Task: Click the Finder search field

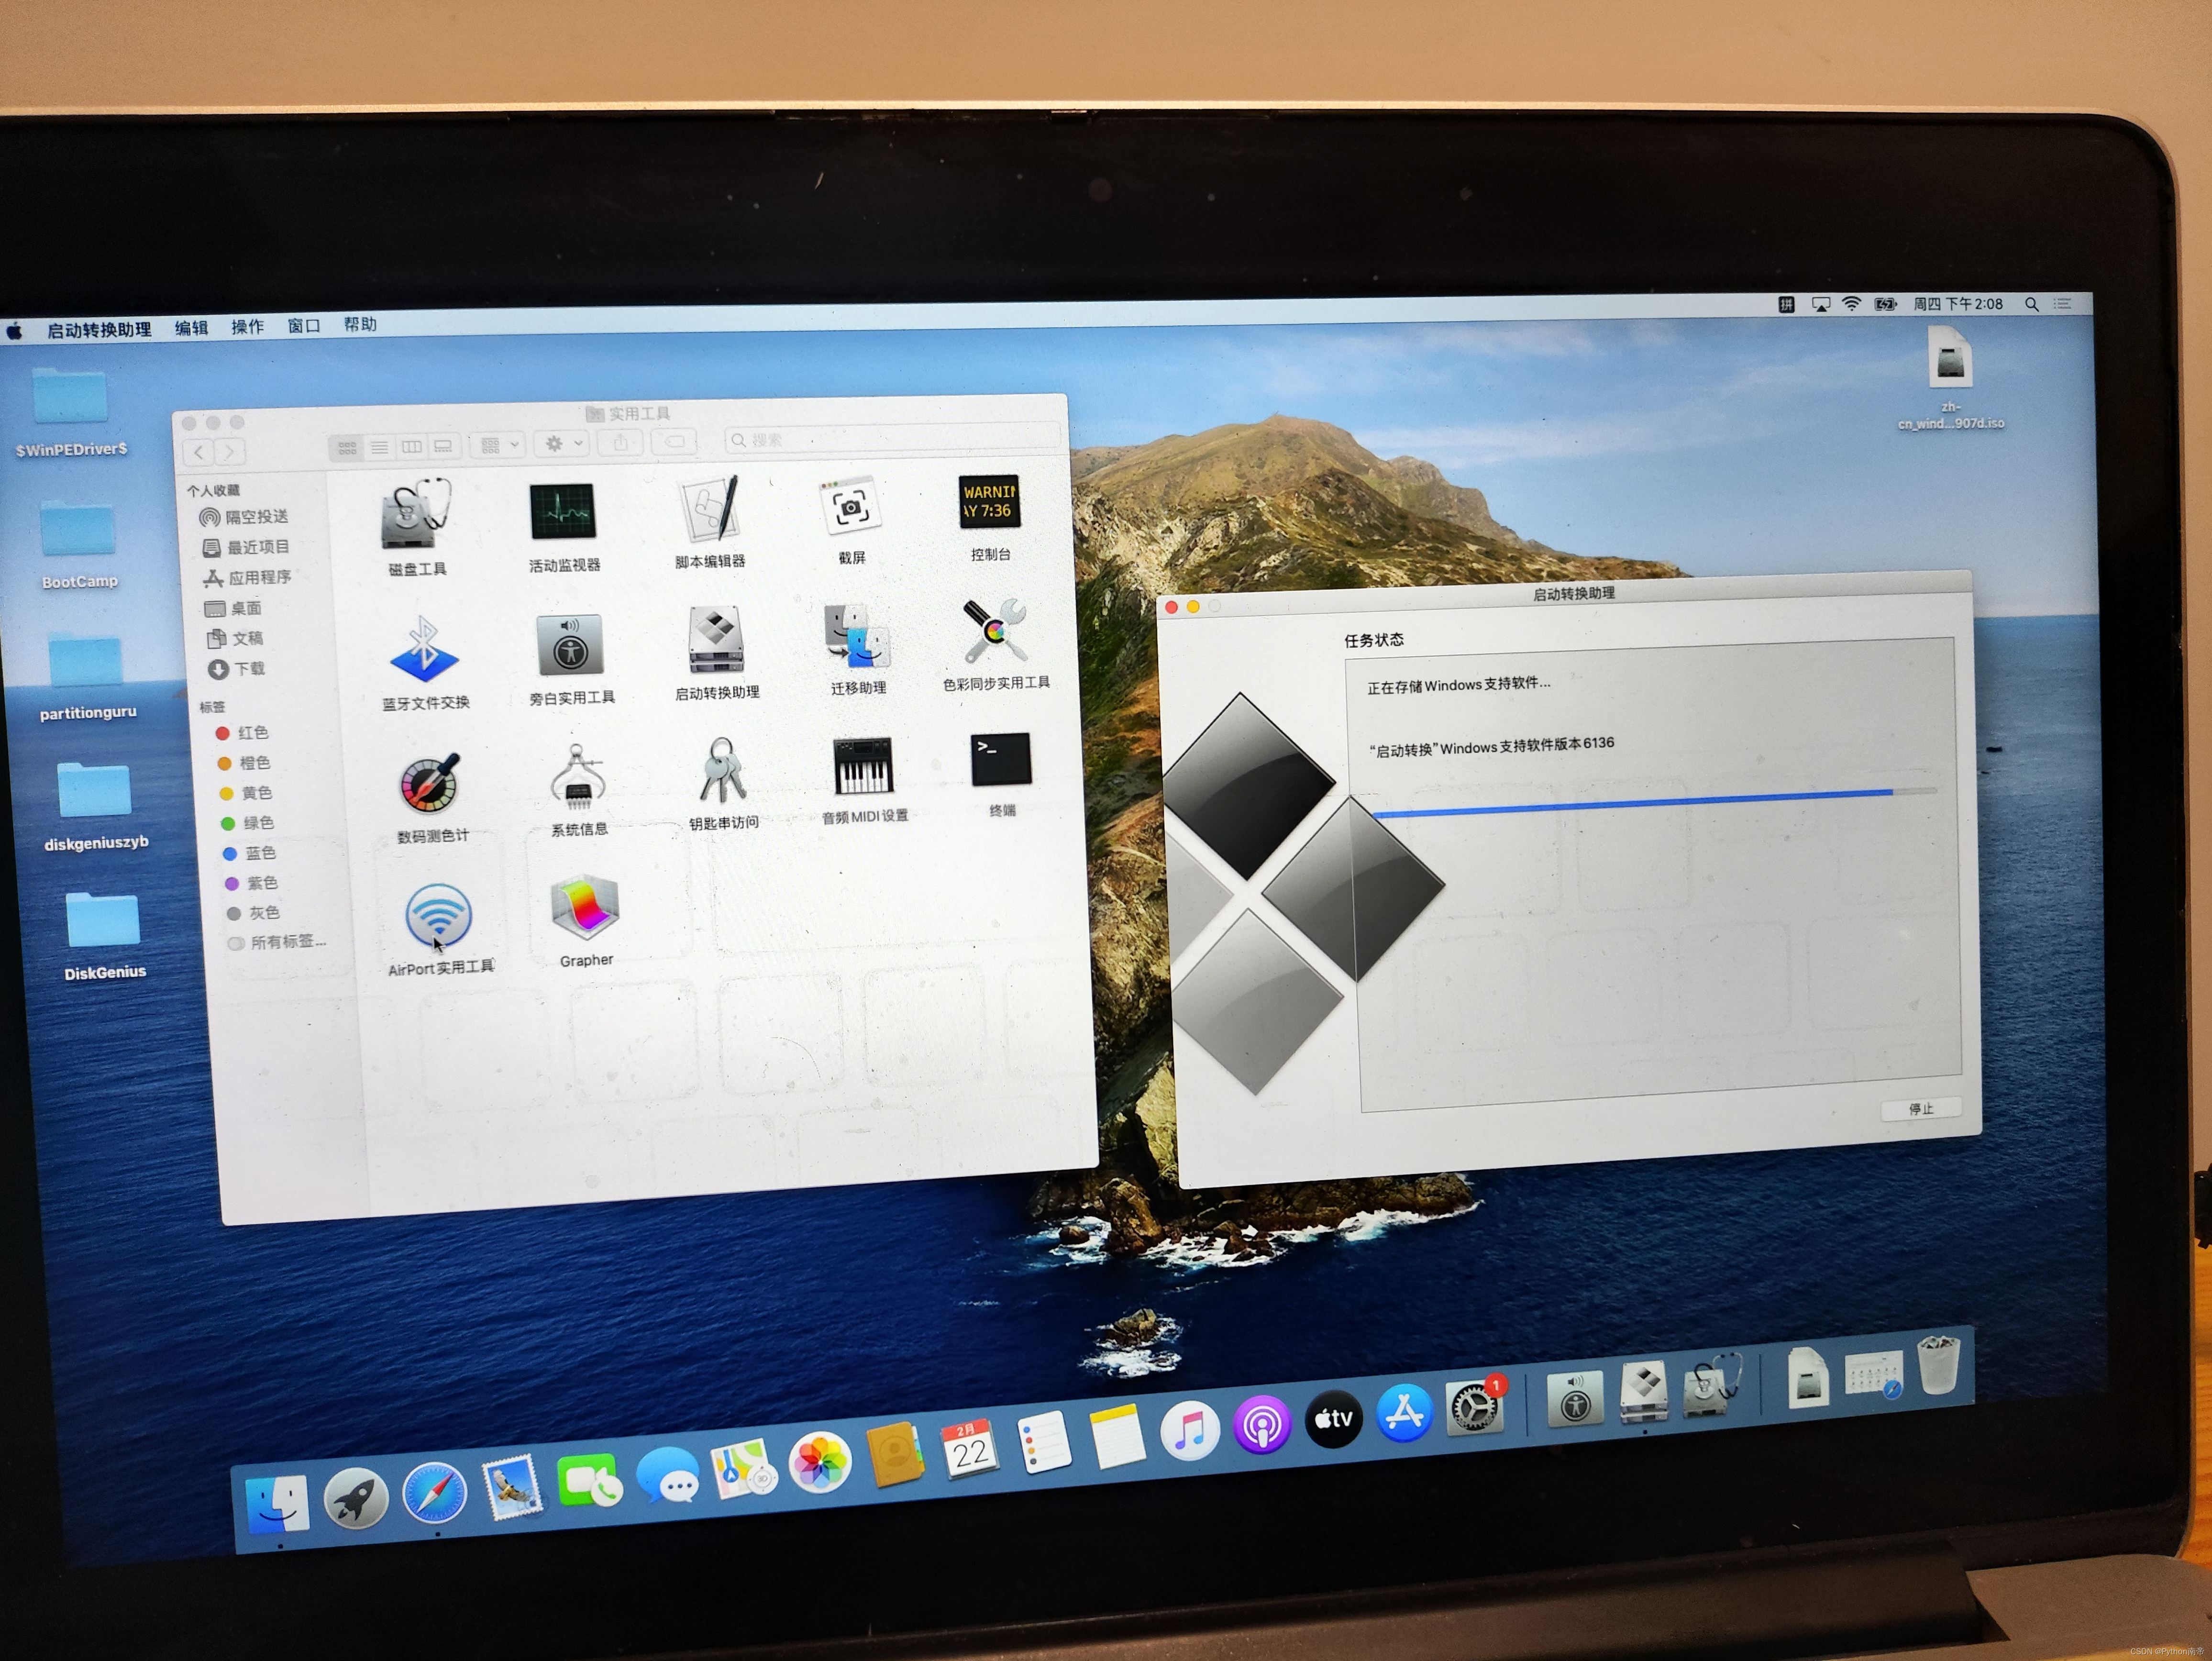Action: (x=892, y=438)
